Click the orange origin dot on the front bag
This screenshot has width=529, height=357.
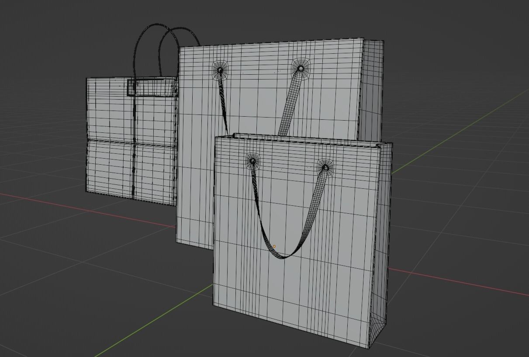[274, 246]
